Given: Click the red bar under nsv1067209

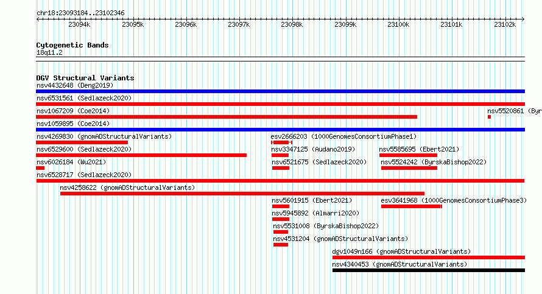Looking at the screenshot, I should click(x=227, y=117).
